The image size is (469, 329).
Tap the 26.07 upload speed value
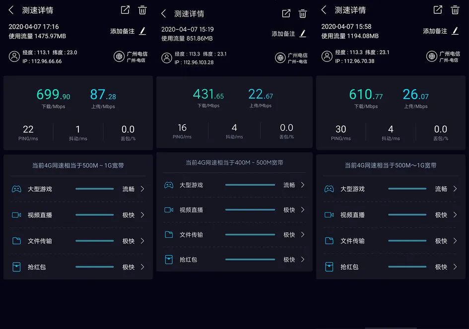click(415, 94)
